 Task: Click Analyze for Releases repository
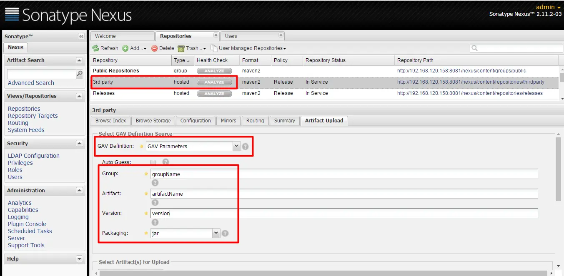point(214,93)
